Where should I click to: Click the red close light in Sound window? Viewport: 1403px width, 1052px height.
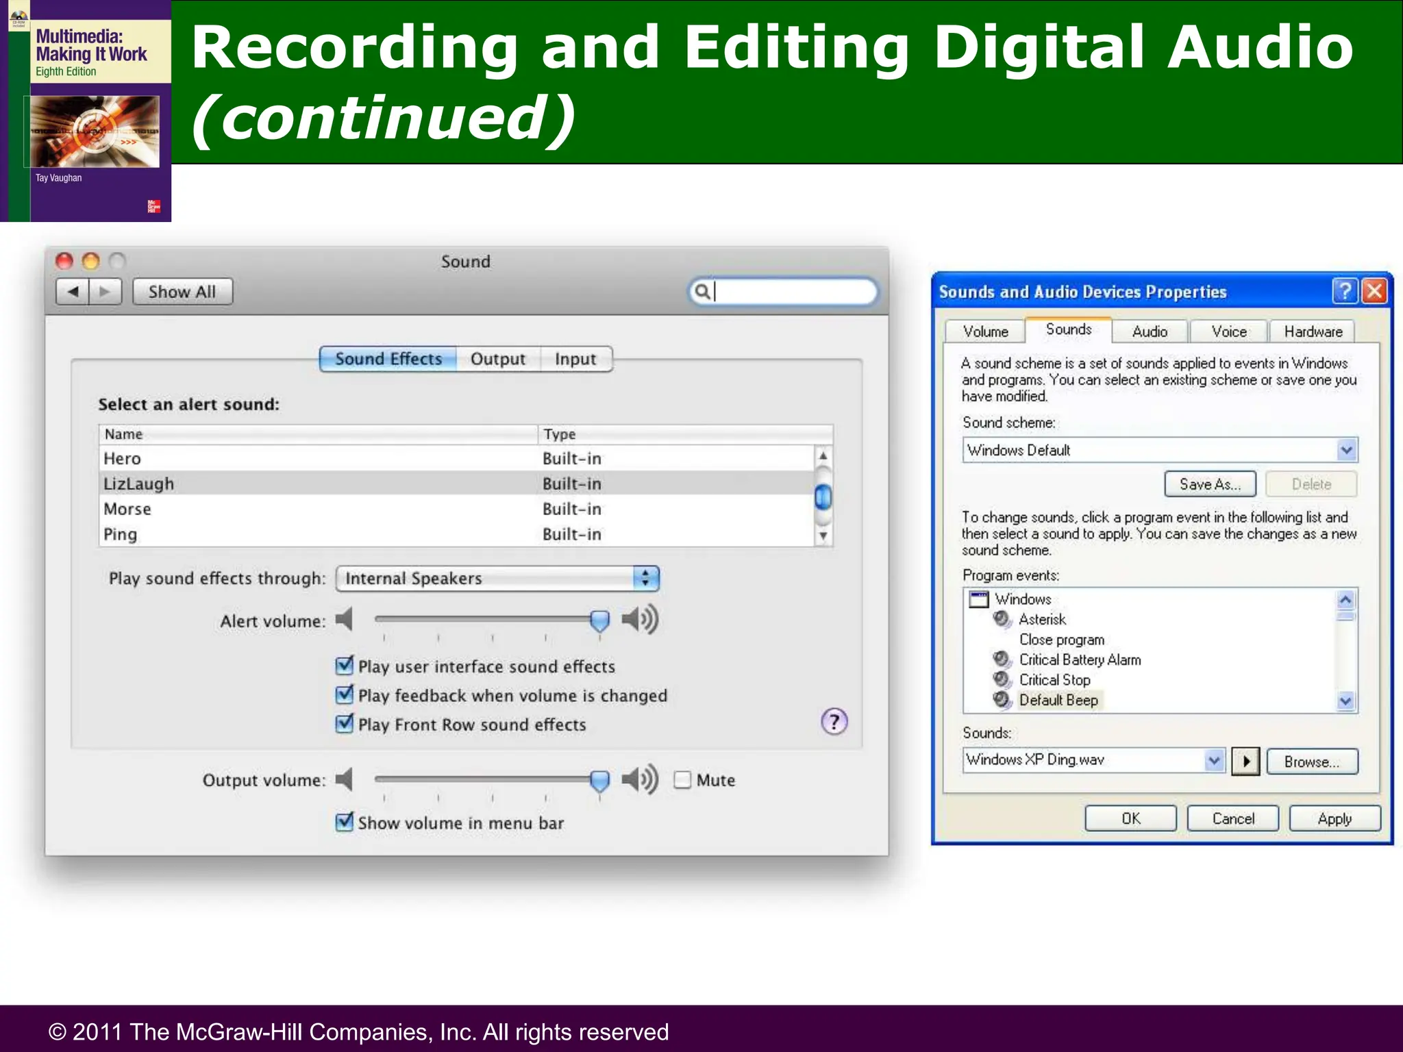(64, 261)
